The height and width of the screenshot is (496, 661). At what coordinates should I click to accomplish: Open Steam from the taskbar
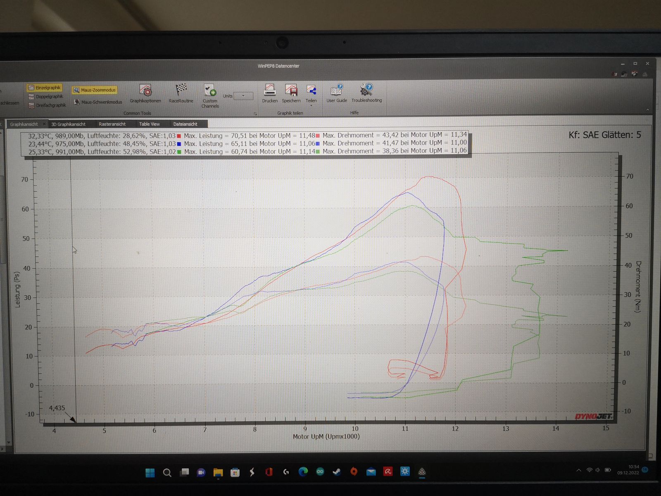click(x=337, y=472)
